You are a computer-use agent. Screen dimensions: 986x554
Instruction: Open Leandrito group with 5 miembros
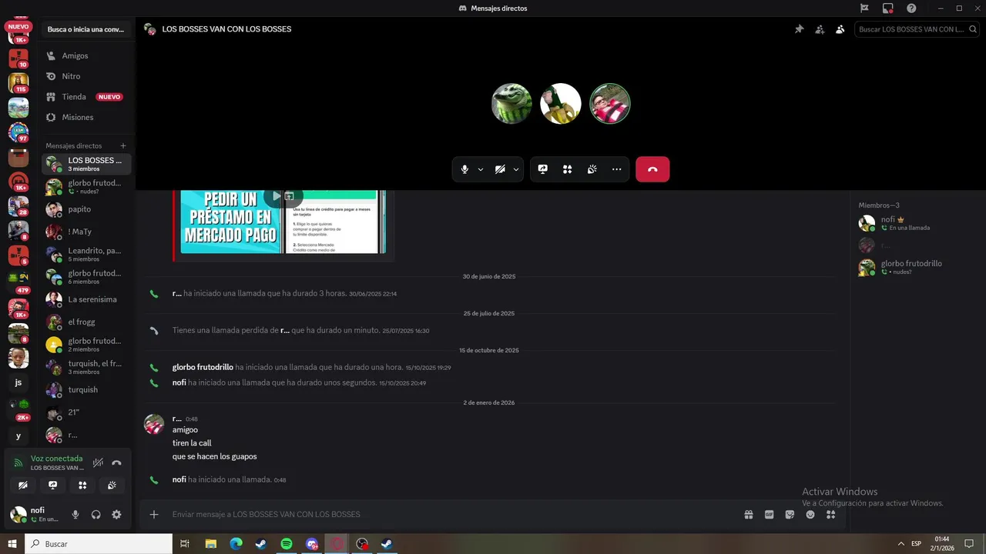coord(86,254)
